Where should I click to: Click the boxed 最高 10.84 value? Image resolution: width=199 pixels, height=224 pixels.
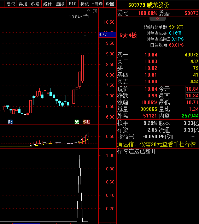[x=192, y=96]
